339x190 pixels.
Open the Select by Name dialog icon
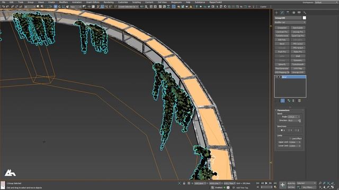[42, 7]
